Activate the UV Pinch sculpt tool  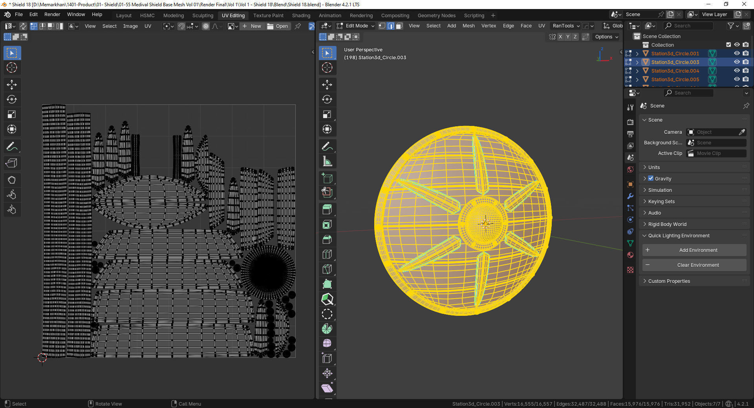(12, 210)
